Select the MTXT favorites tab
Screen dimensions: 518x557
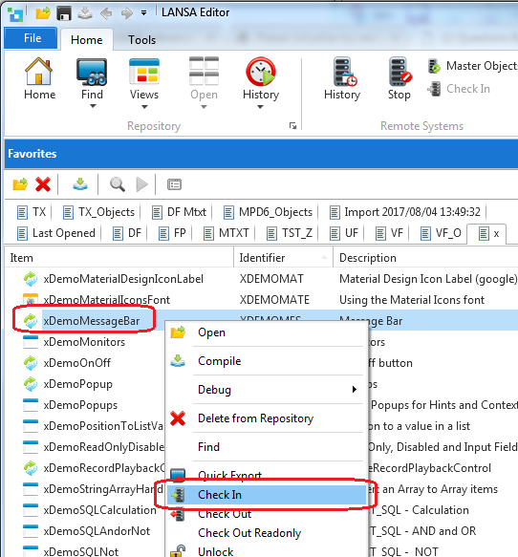click(x=226, y=233)
